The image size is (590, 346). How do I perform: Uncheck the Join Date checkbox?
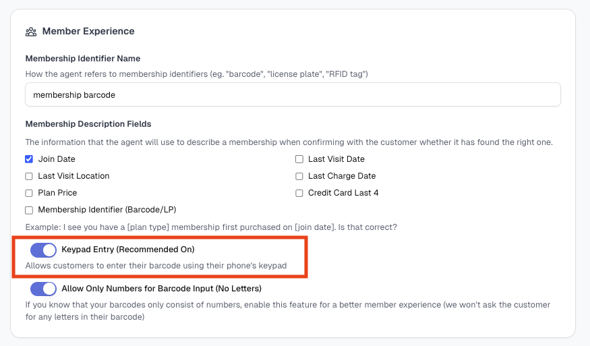(29, 159)
